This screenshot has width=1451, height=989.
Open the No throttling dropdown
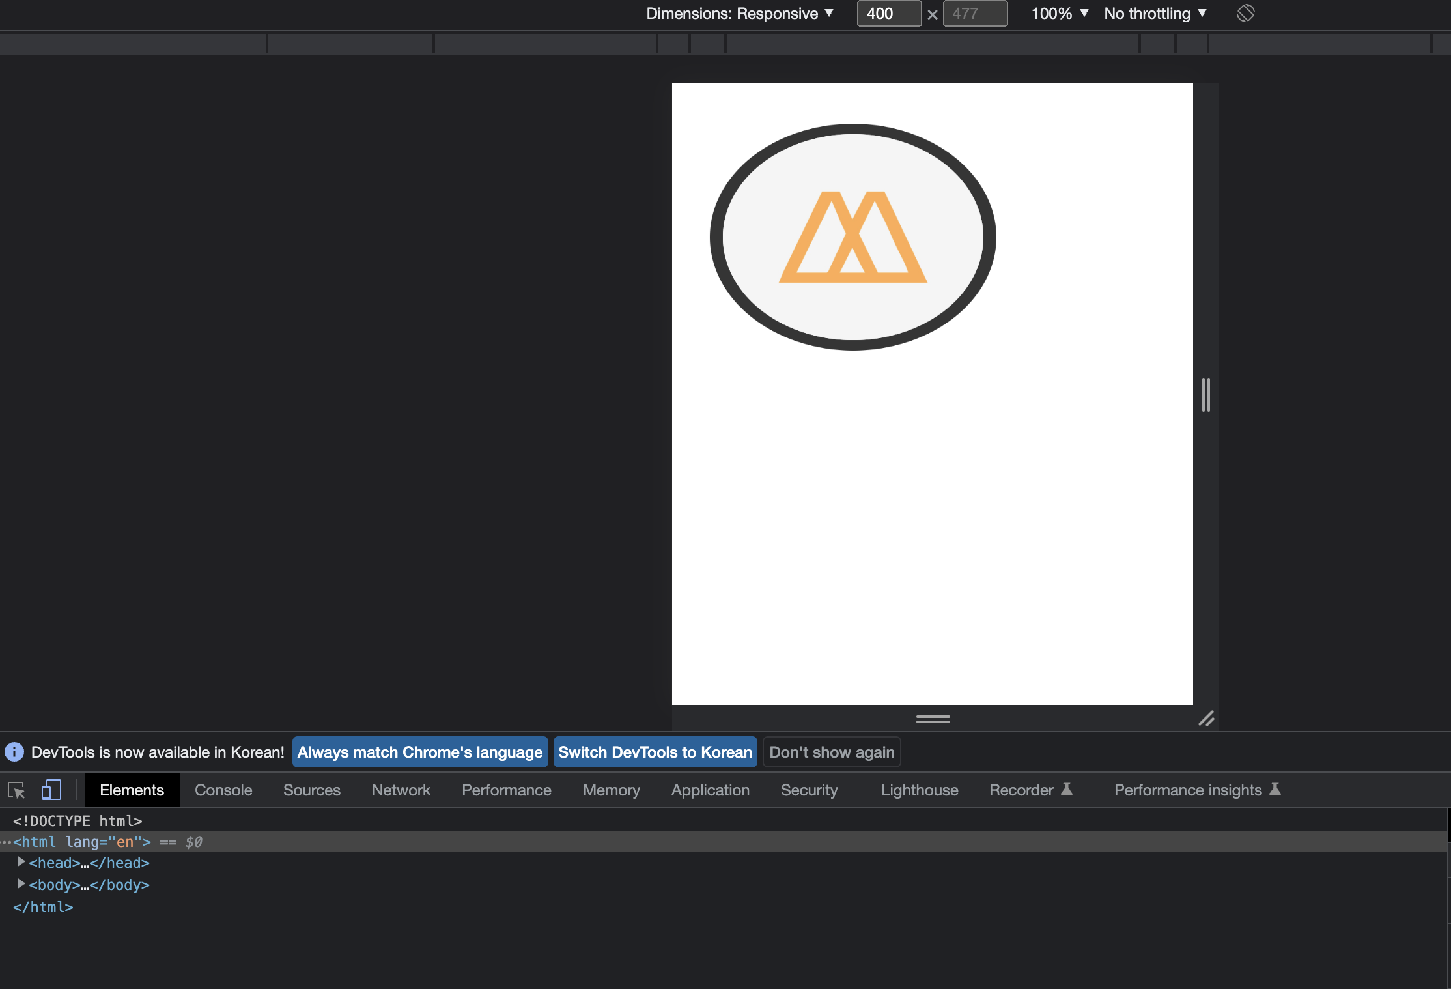point(1155,14)
